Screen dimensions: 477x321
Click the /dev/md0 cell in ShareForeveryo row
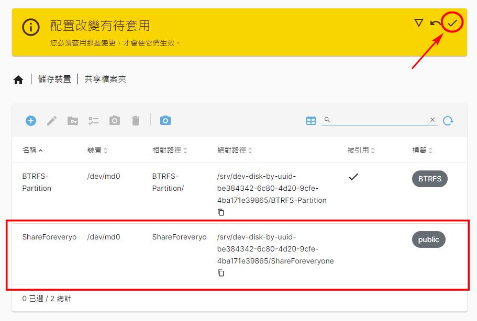point(104,237)
